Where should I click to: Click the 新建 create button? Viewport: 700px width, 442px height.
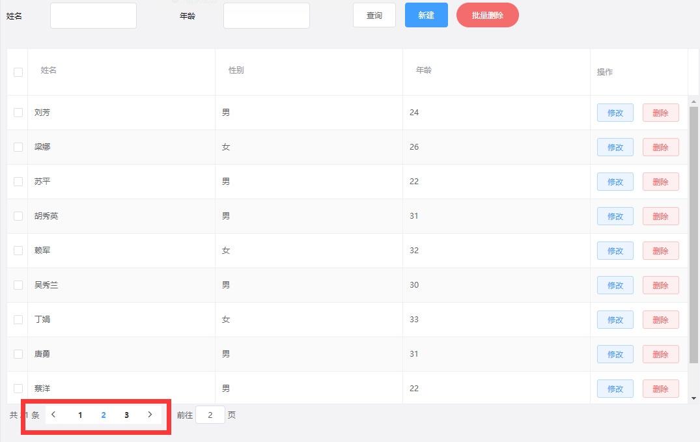pos(427,15)
